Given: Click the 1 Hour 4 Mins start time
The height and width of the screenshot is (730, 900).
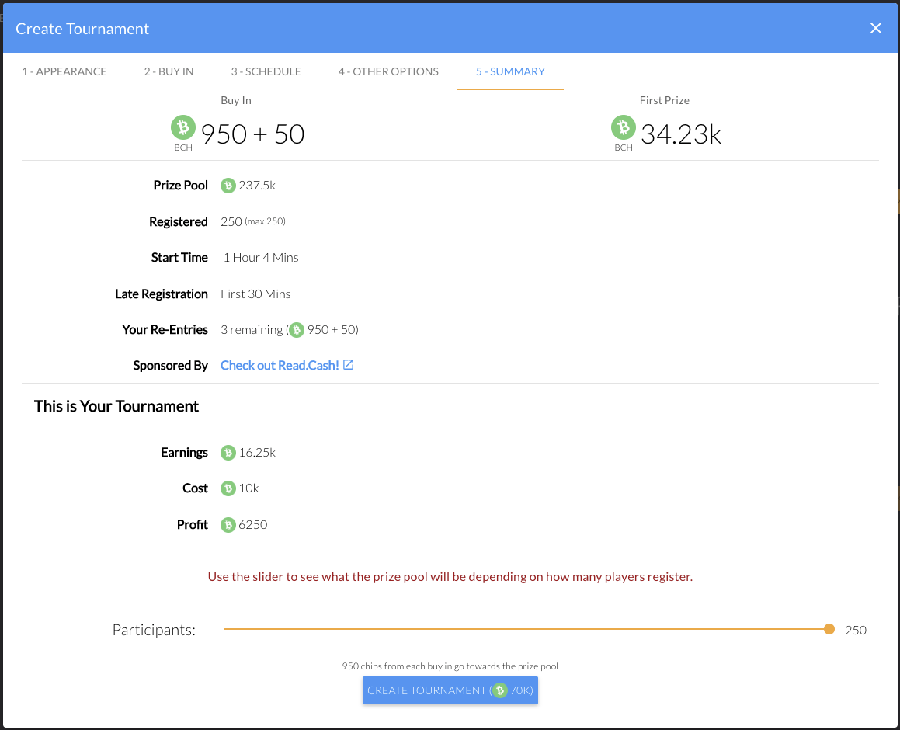Looking at the screenshot, I should [x=261, y=258].
